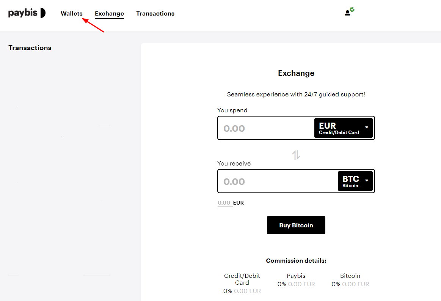Click the underlined 0.00 EUR rate link
441x301 pixels.
tap(224, 202)
